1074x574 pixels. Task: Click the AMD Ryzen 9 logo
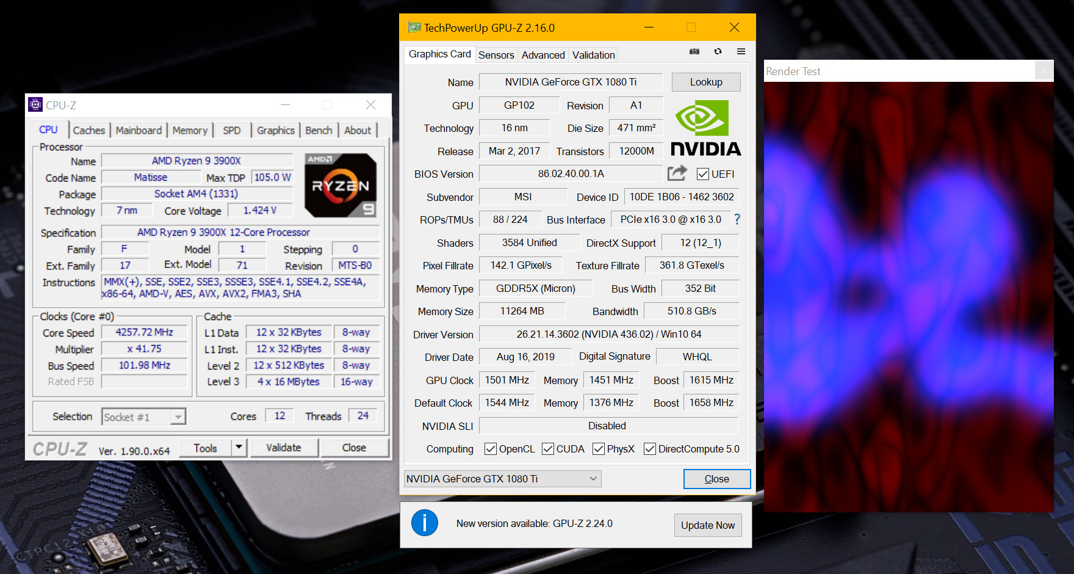coord(341,186)
